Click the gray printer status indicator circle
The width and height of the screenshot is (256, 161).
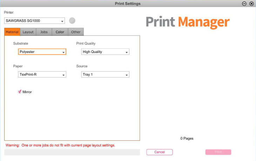coord(72,21)
